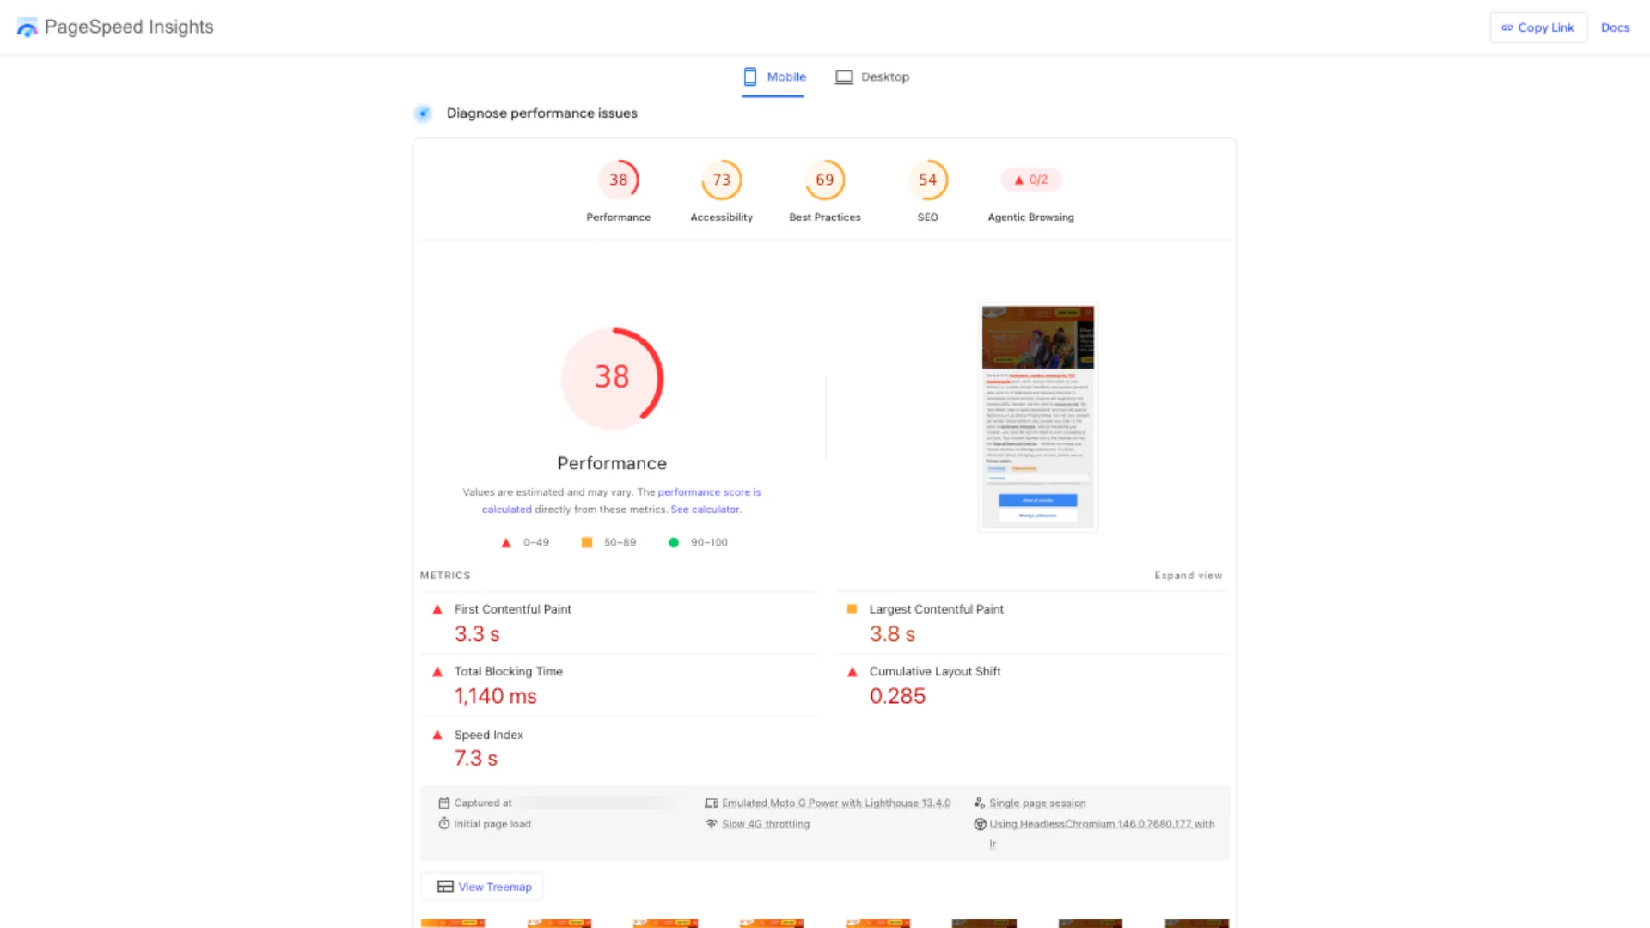Image resolution: width=1650 pixels, height=928 pixels.
Task: Click the Slow 4G throttling text
Action: tap(766, 824)
